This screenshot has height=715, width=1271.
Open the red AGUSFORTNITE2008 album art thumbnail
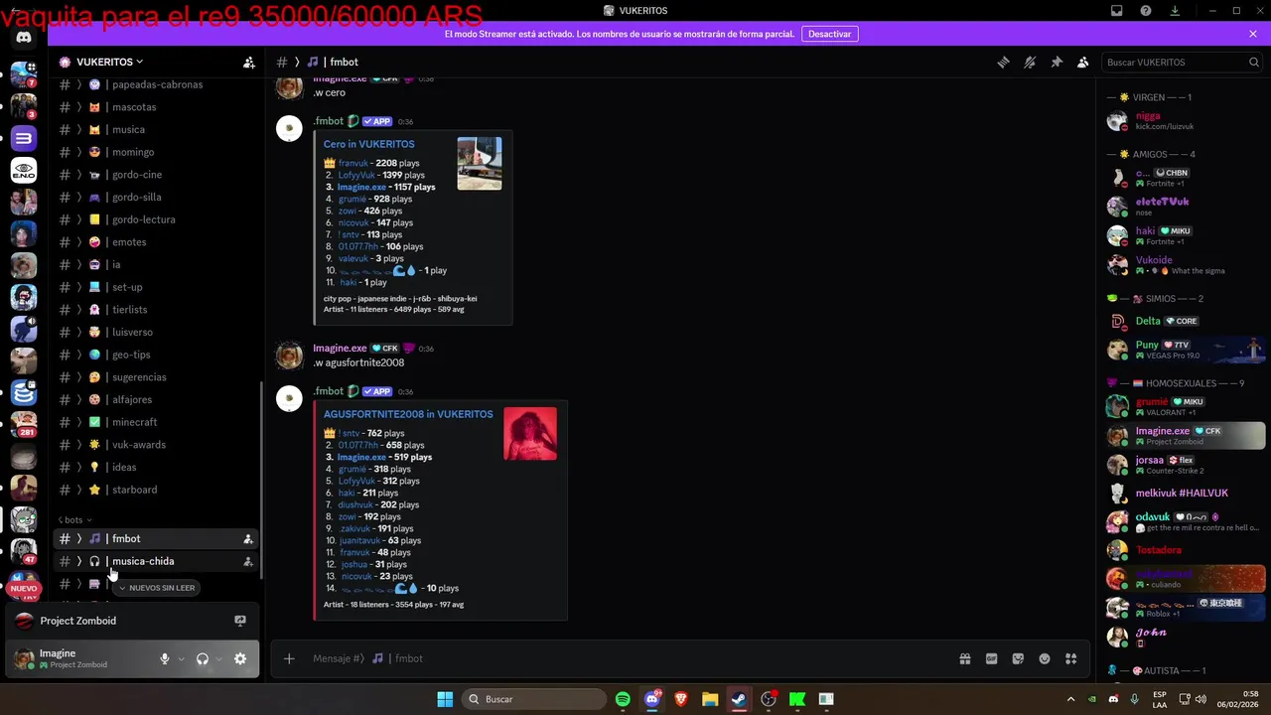[x=530, y=433]
